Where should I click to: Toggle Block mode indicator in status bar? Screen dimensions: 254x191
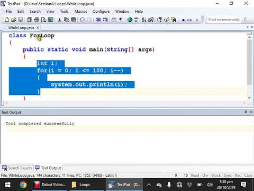[x=216, y=175]
